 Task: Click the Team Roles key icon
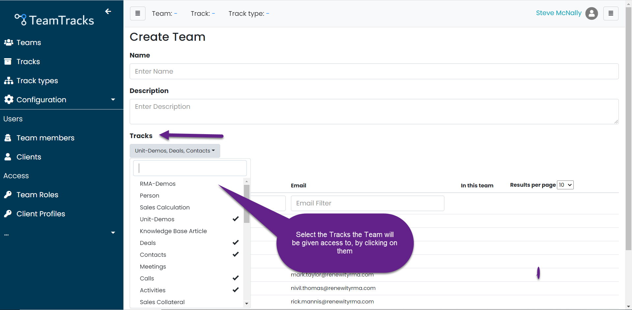(8, 195)
